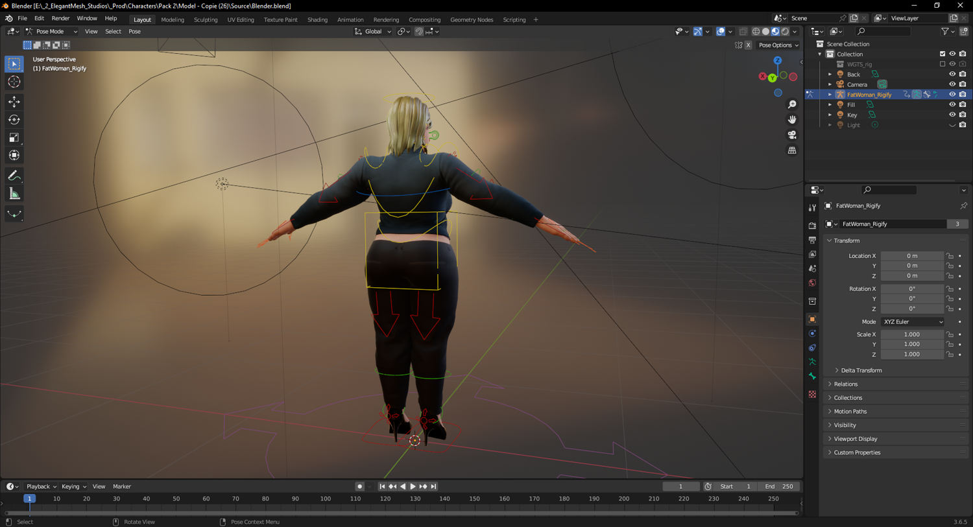This screenshot has width=973, height=527.
Task: Toggle camera view in viewport
Action: point(792,135)
